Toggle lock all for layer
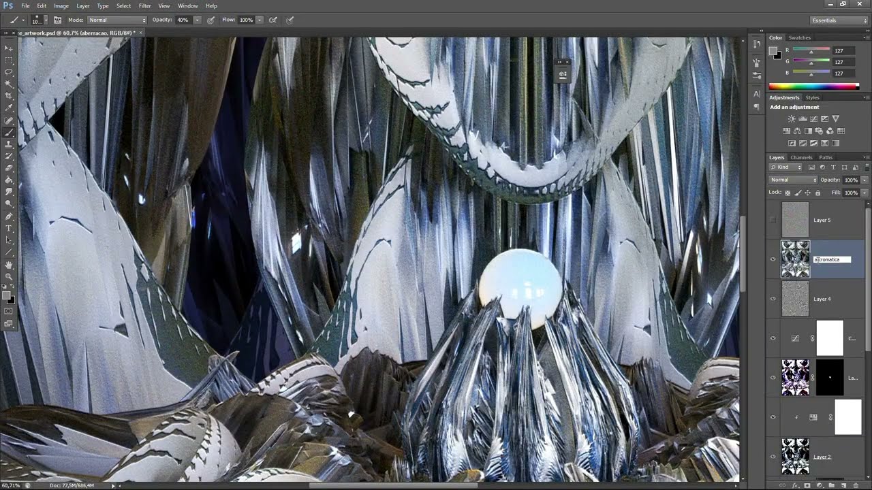The width and height of the screenshot is (872, 490). (817, 193)
